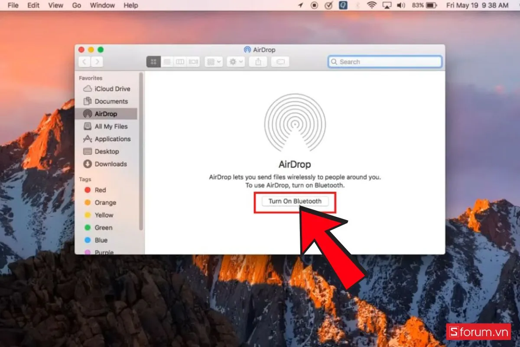Navigate back using the back arrow
The image size is (520, 347).
pyautogui.click(x=84, y=61)
